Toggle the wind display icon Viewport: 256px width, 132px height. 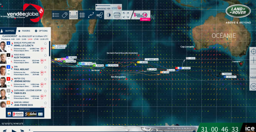coord(100,15)
